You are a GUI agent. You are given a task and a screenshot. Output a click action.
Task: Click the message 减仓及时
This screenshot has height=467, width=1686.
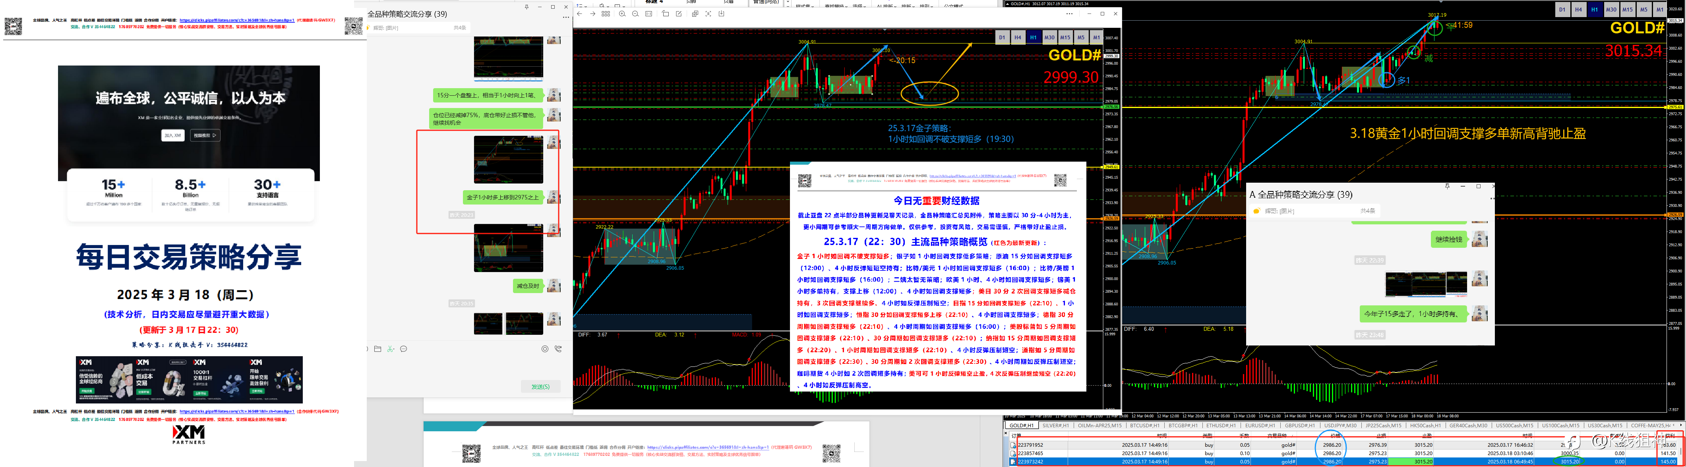528,286
